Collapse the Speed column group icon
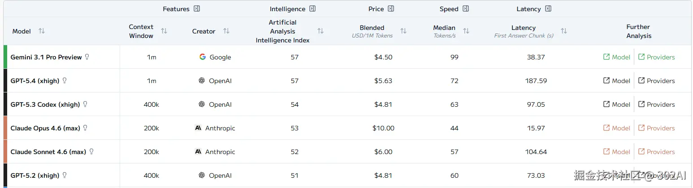The height and width of the screenshot is (188, 693). (465, 9)
